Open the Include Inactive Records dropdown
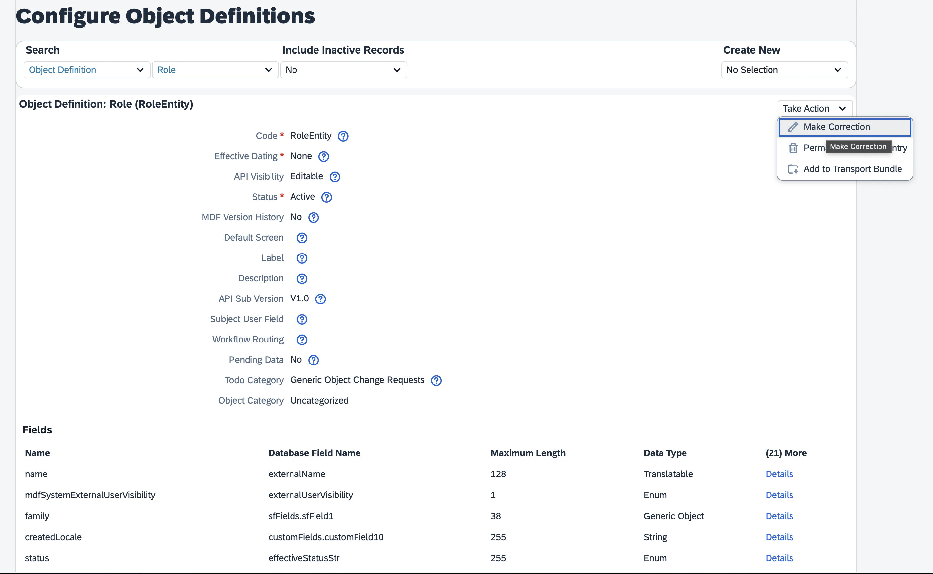 pos(343,70)
